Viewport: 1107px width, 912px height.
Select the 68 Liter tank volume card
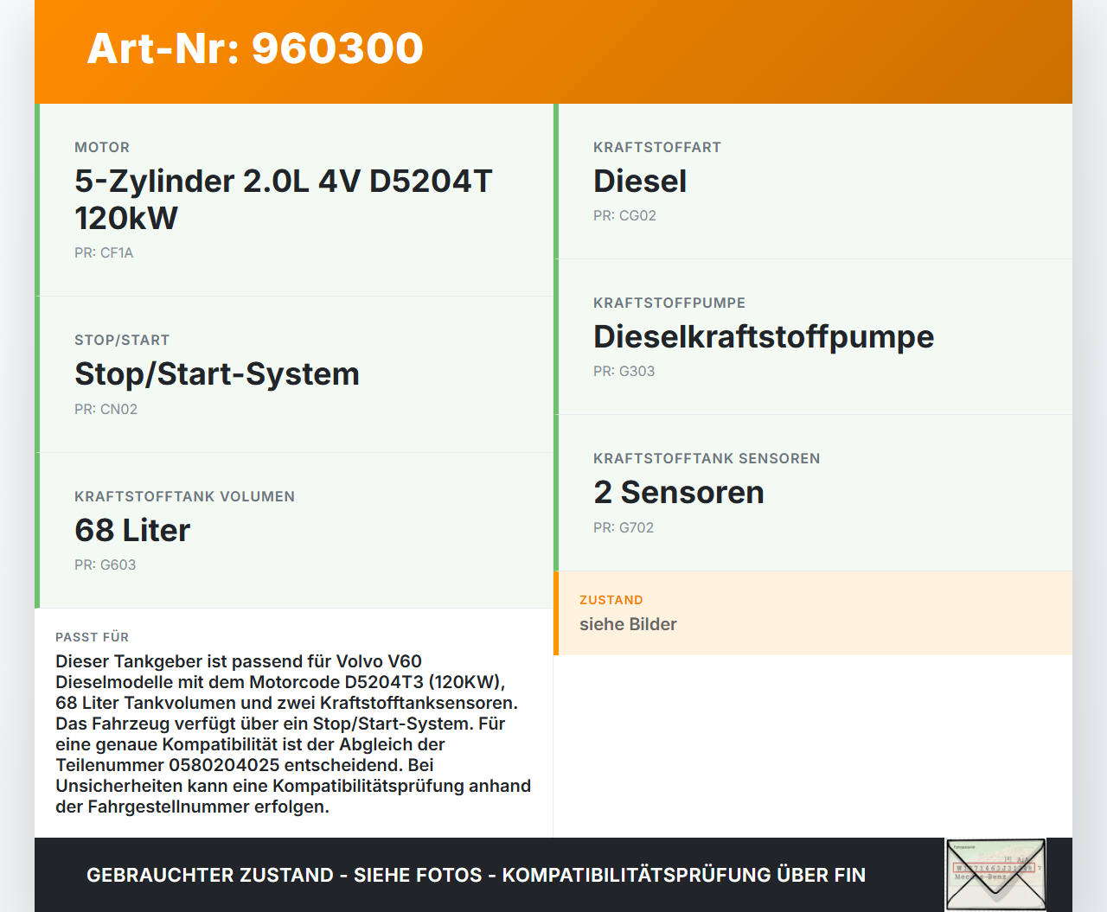[294, 530]
